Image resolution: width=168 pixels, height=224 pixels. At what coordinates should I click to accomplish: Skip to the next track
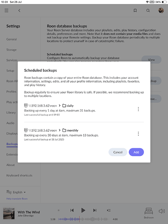95,210
